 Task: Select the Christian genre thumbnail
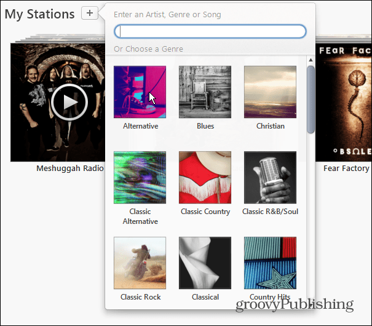(270, 92)
